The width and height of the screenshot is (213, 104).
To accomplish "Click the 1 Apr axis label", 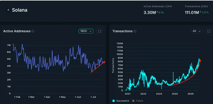I will coord(47,97).
